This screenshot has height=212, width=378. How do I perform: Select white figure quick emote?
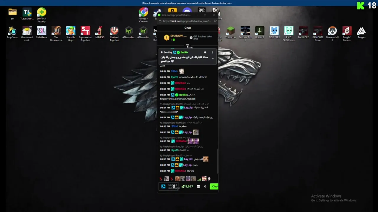click(x=209, y=179)
